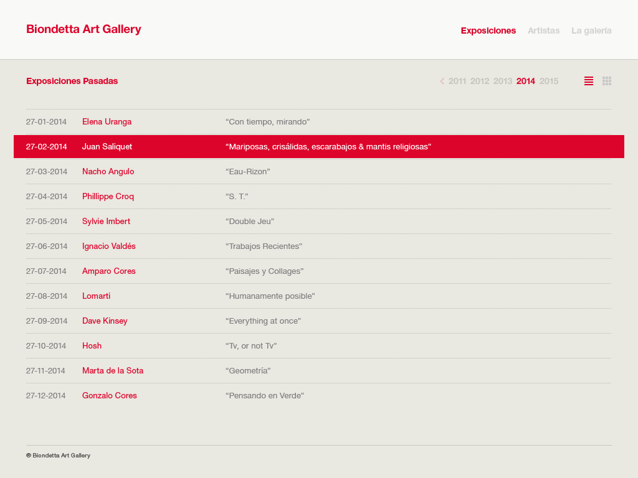
Task: Open artist Dave Kinsey
Action: click(105, 321)
